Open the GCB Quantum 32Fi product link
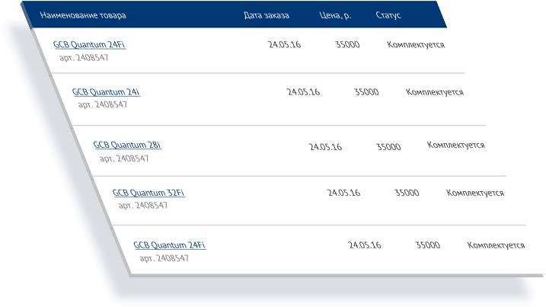The height and width of the screenshot is (307, 546). coord(148,193)
